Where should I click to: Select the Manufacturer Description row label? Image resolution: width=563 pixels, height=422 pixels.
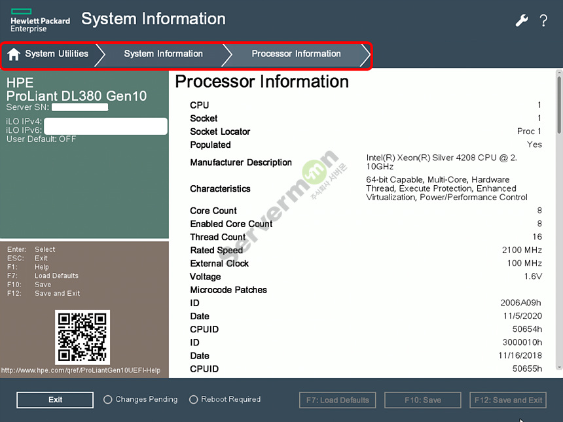coord(241,162)
